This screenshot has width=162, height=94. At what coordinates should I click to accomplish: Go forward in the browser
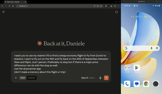point(6,6)
